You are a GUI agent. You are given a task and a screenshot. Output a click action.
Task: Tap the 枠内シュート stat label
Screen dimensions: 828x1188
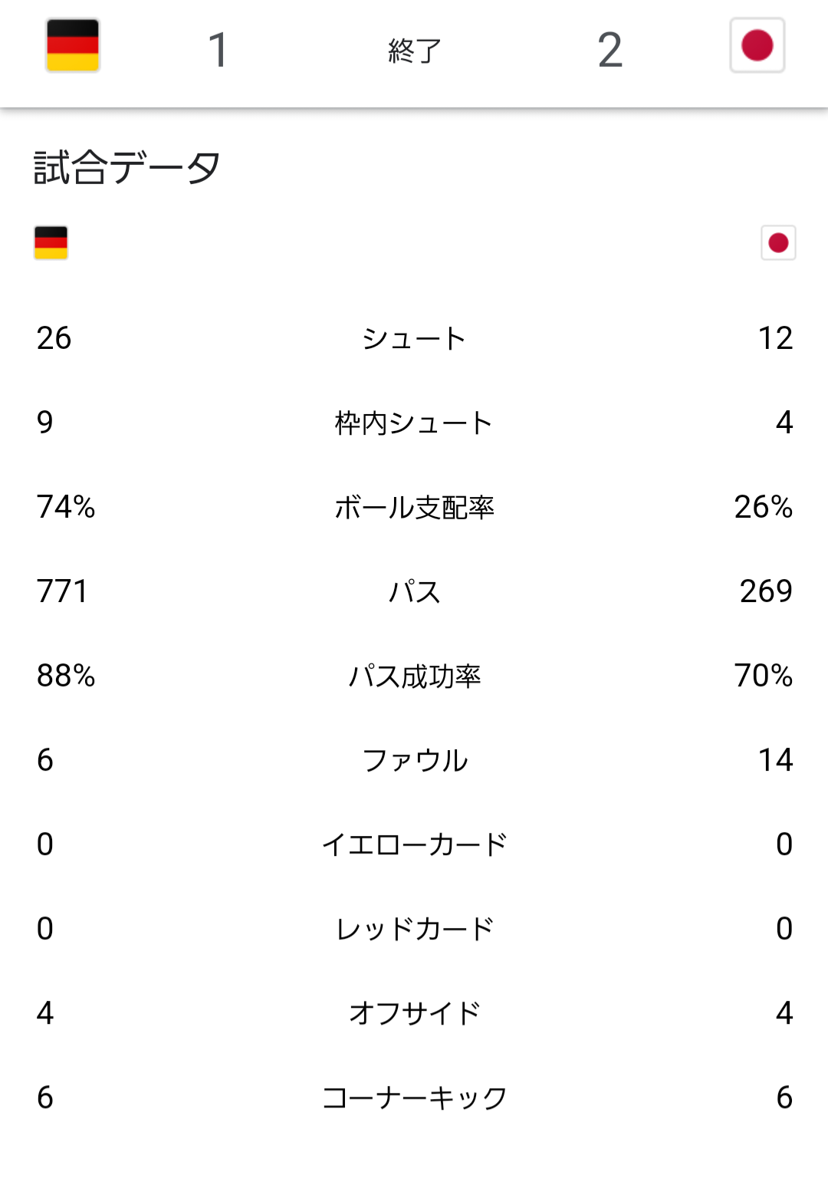pyautogui.click(x=414, y=423)
